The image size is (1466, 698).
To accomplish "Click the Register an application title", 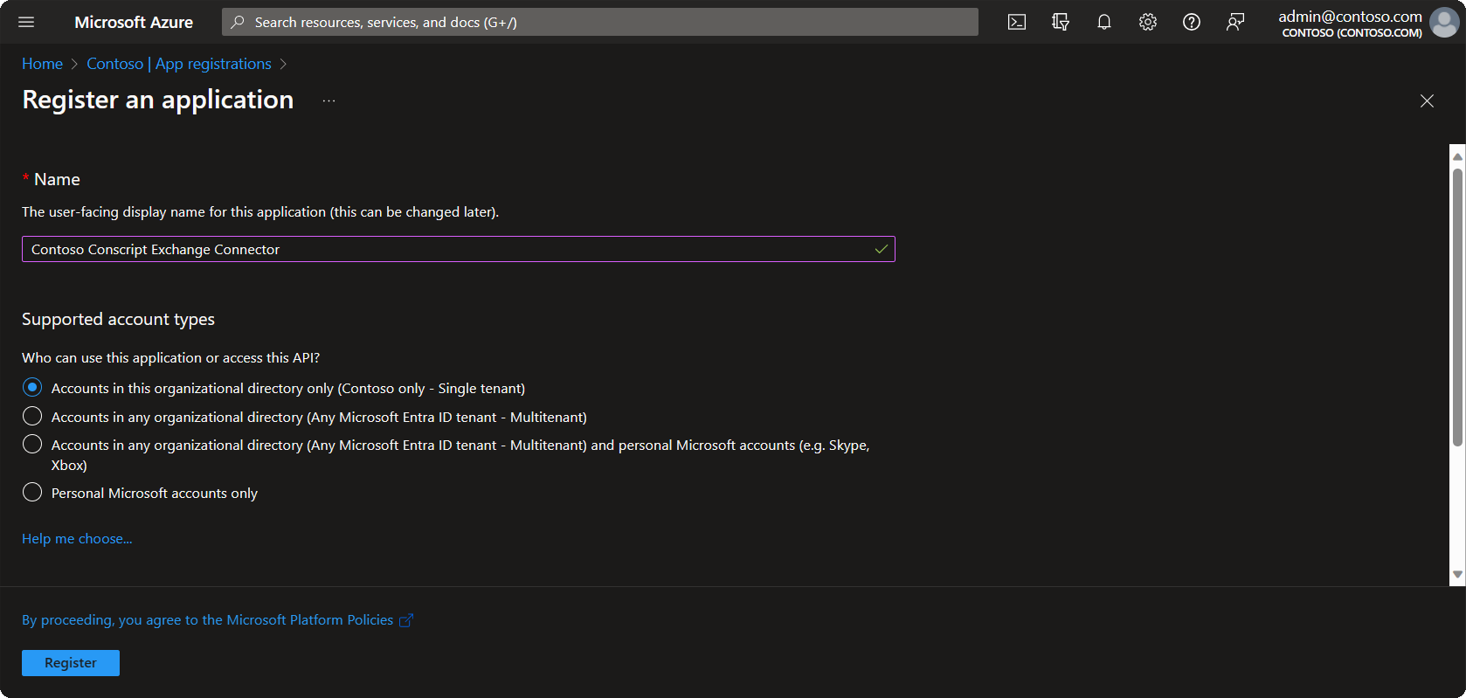I will coord(158,100).
